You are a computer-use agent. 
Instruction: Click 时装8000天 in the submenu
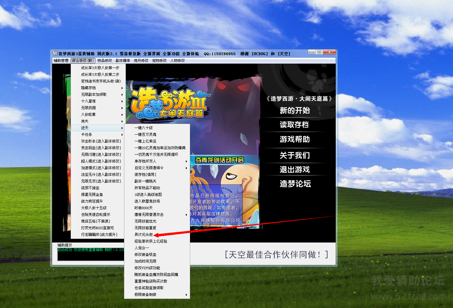pyautogui.click(x=157, y=208)
